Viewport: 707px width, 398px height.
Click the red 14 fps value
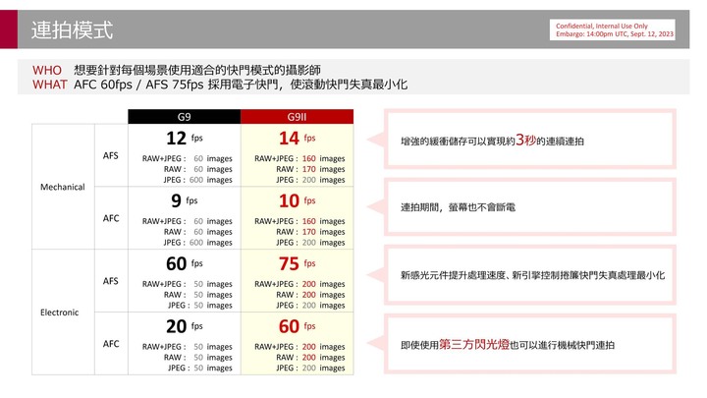(298, 139)
